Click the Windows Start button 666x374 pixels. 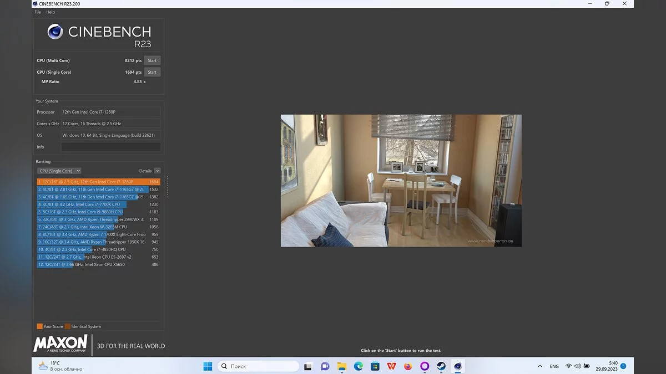pos(208,366)
